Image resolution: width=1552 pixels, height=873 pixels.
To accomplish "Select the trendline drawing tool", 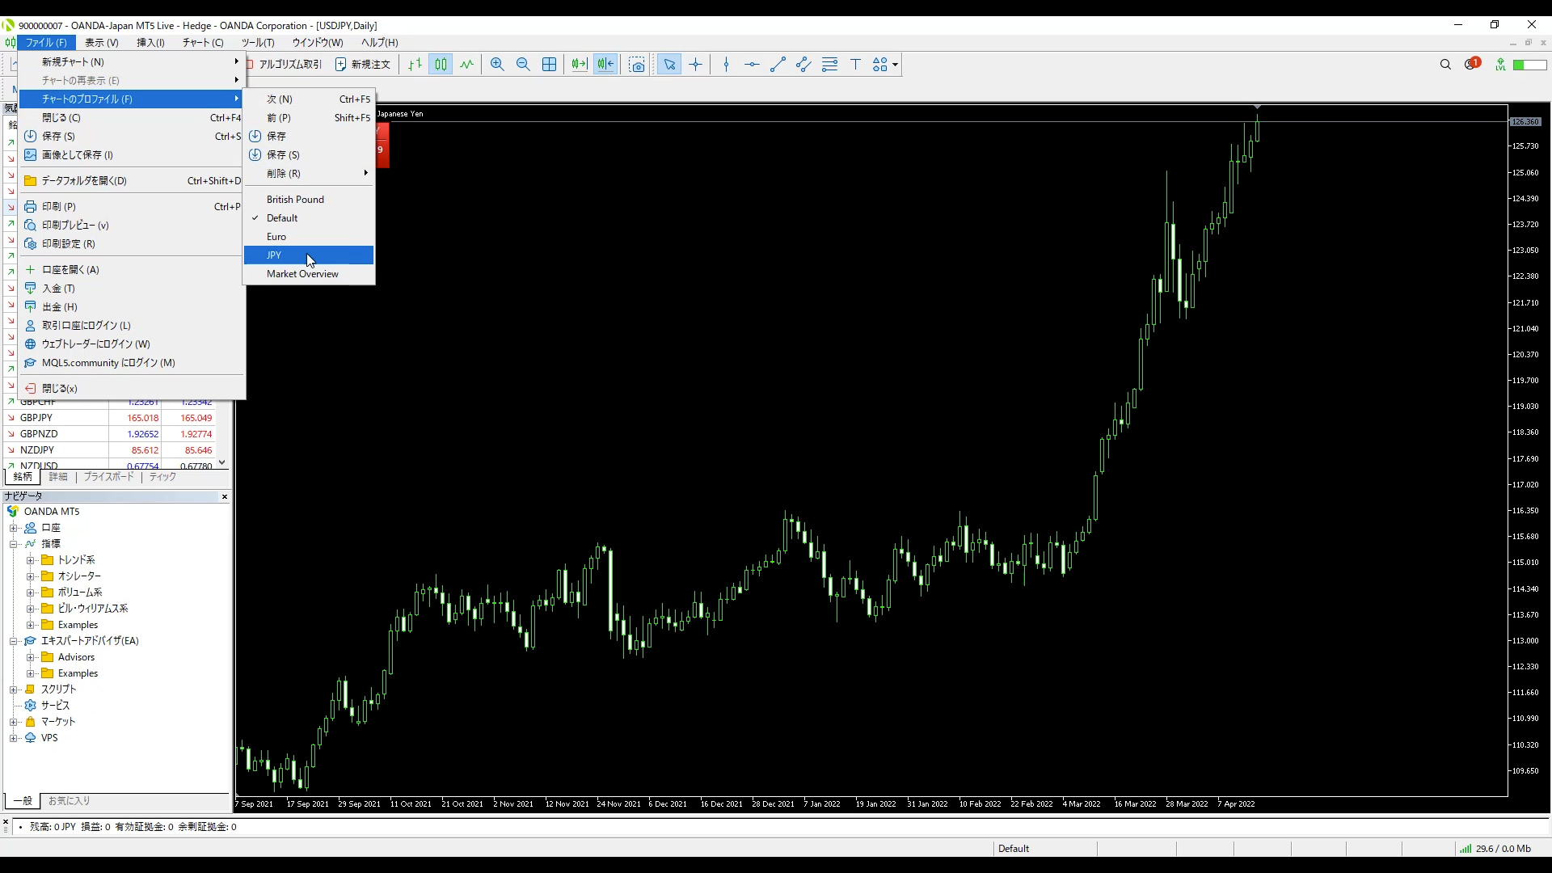I will [x=778, y=65].
